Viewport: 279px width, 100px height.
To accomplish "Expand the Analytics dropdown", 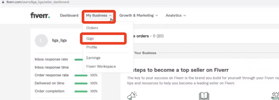I will (x=176, y=15).
